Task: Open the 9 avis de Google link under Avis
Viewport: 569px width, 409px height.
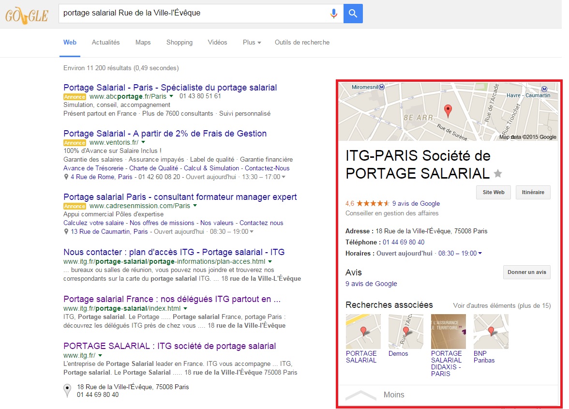Action: (371, 284)
